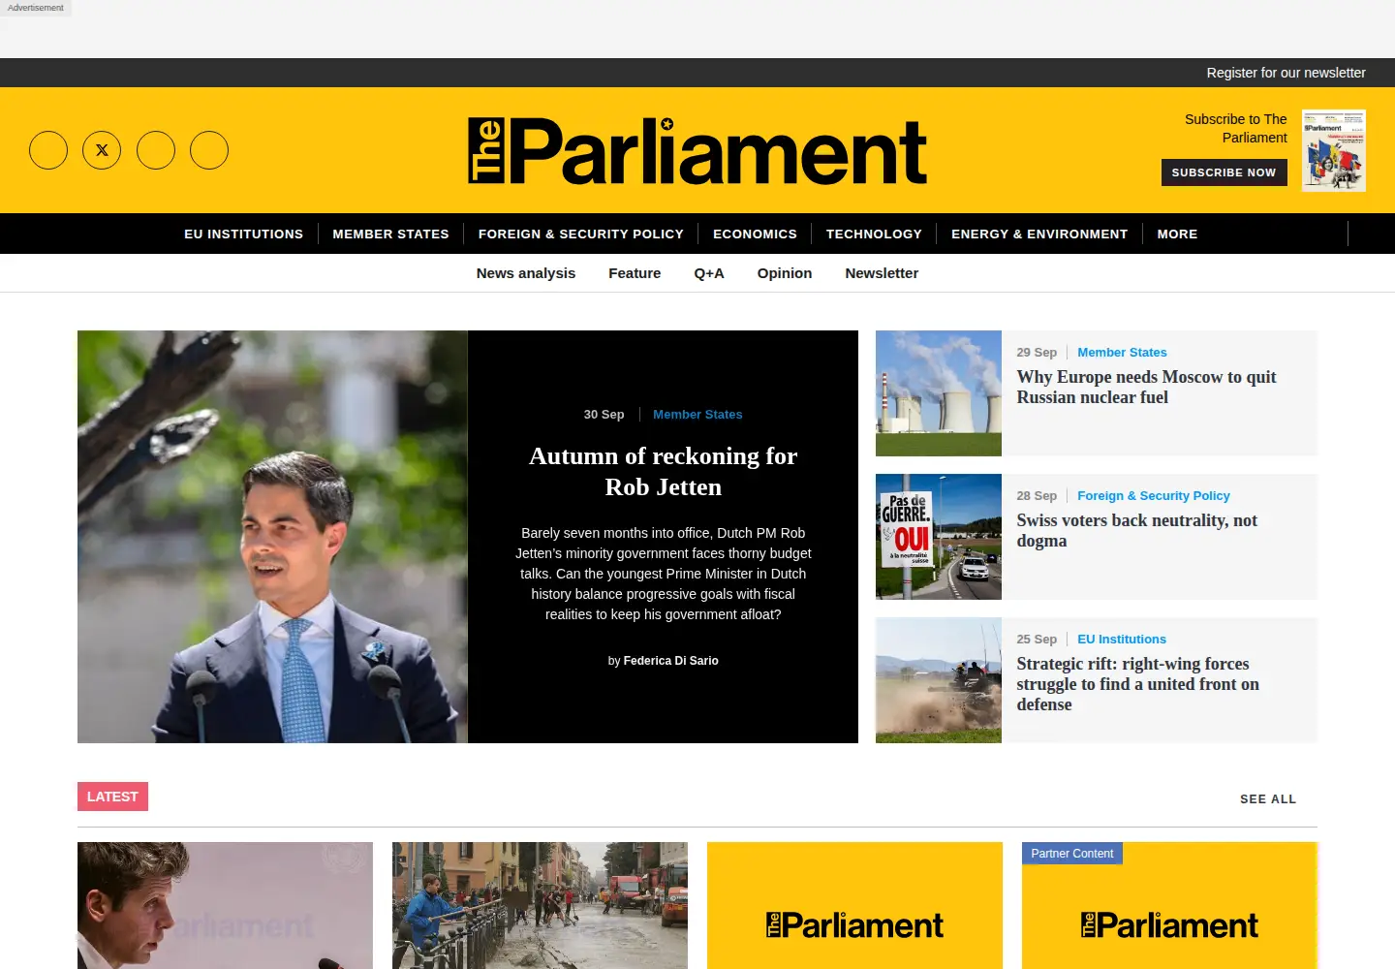The image size is (1395, 969).
Task: Go to the Feature section
Action: coord(635,273)
